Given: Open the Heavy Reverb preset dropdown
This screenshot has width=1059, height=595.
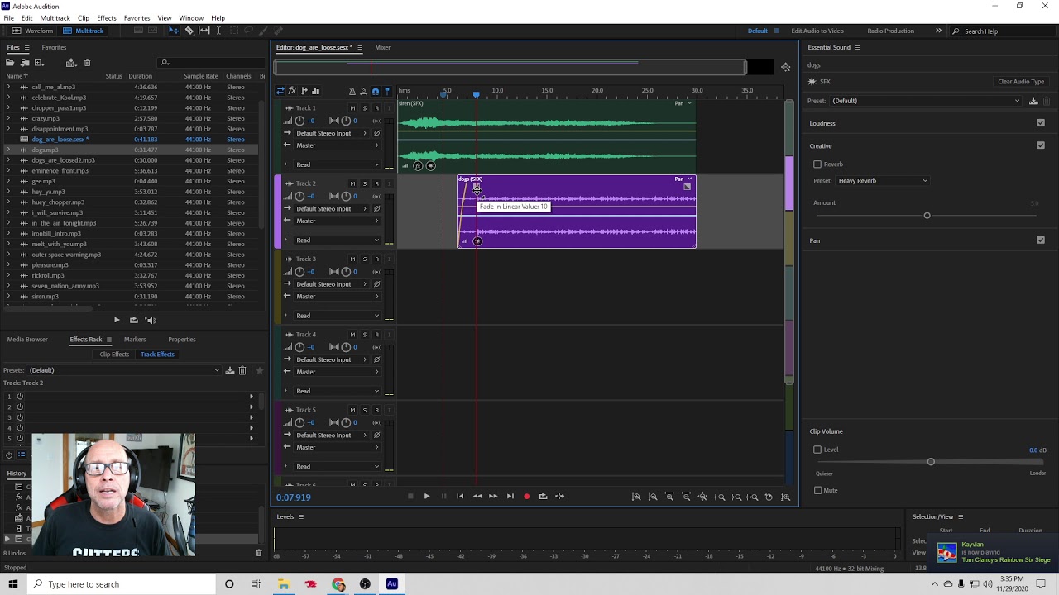Looking at the screenshot, I should 883,181.
